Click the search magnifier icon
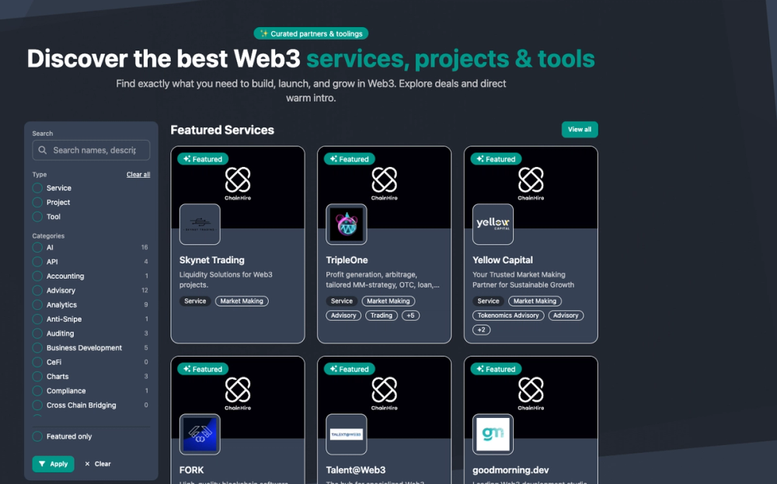 click(43, 150)
